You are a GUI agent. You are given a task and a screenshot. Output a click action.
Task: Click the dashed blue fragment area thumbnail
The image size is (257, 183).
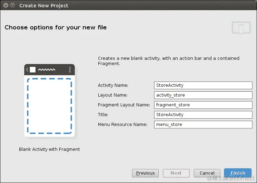pos(50,106)
